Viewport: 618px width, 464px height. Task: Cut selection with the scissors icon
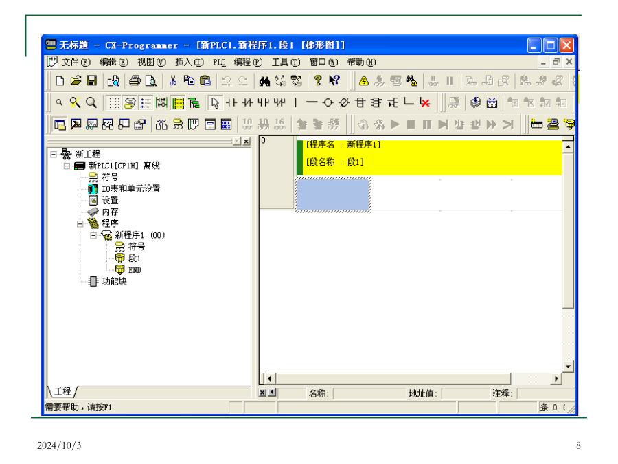click(x=172, y=81)
